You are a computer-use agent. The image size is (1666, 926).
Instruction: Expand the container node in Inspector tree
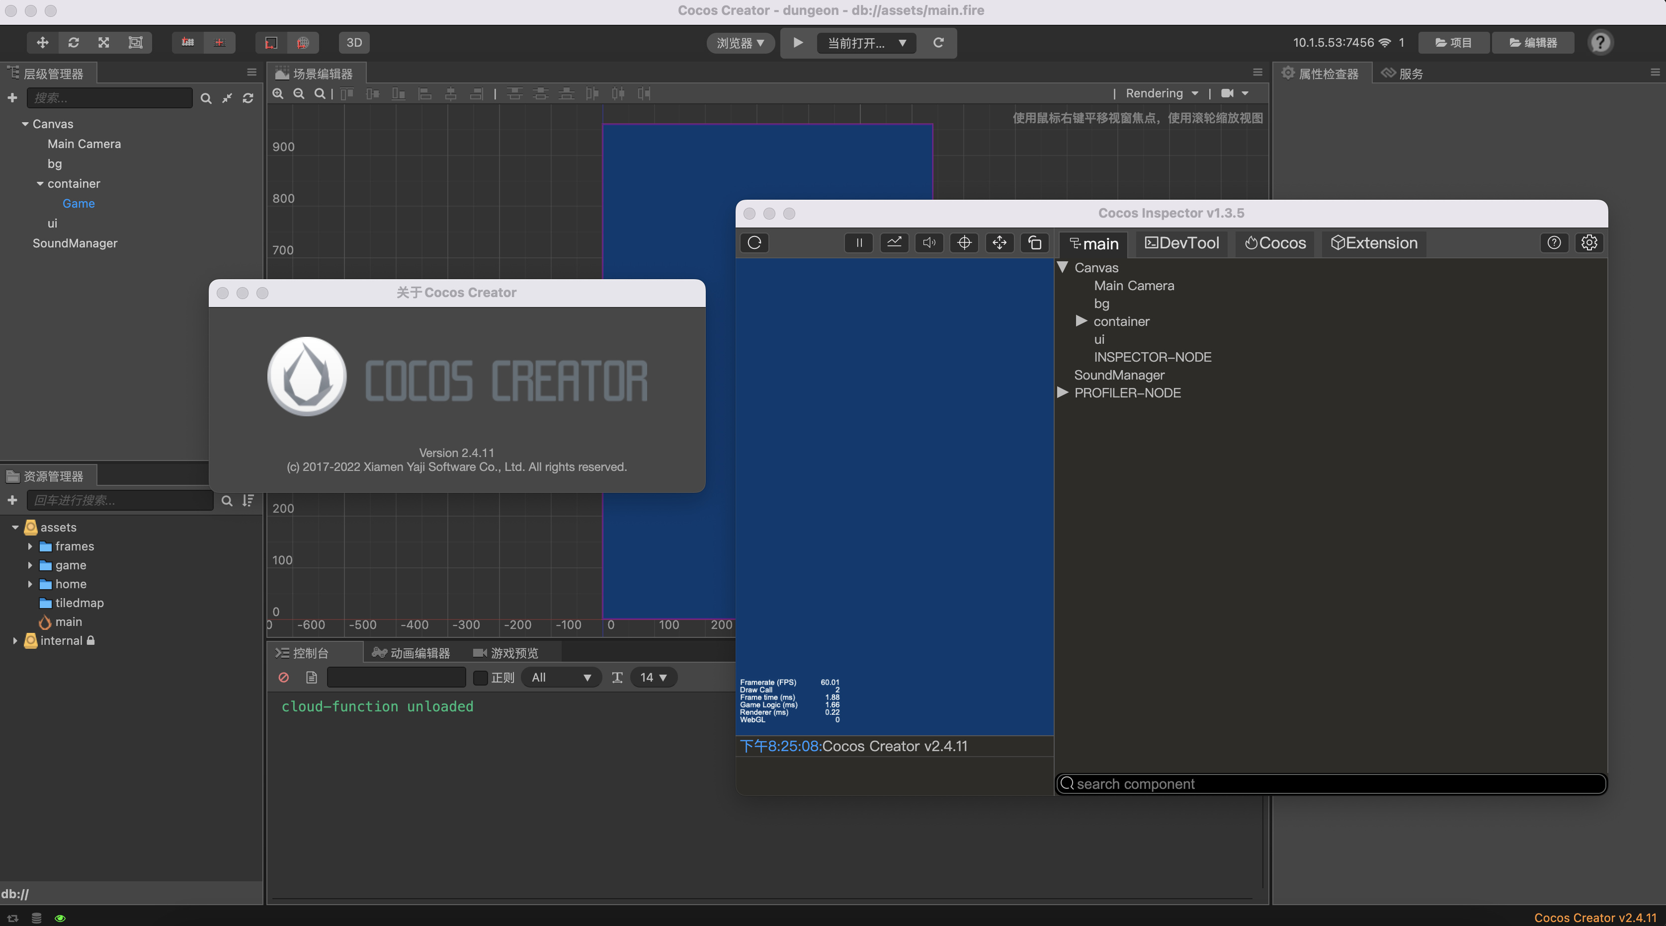point(1081,321)
